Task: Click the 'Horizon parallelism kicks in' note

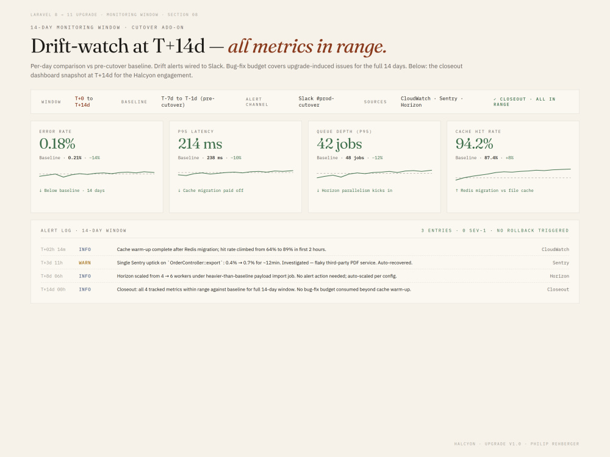Action: 354,190
